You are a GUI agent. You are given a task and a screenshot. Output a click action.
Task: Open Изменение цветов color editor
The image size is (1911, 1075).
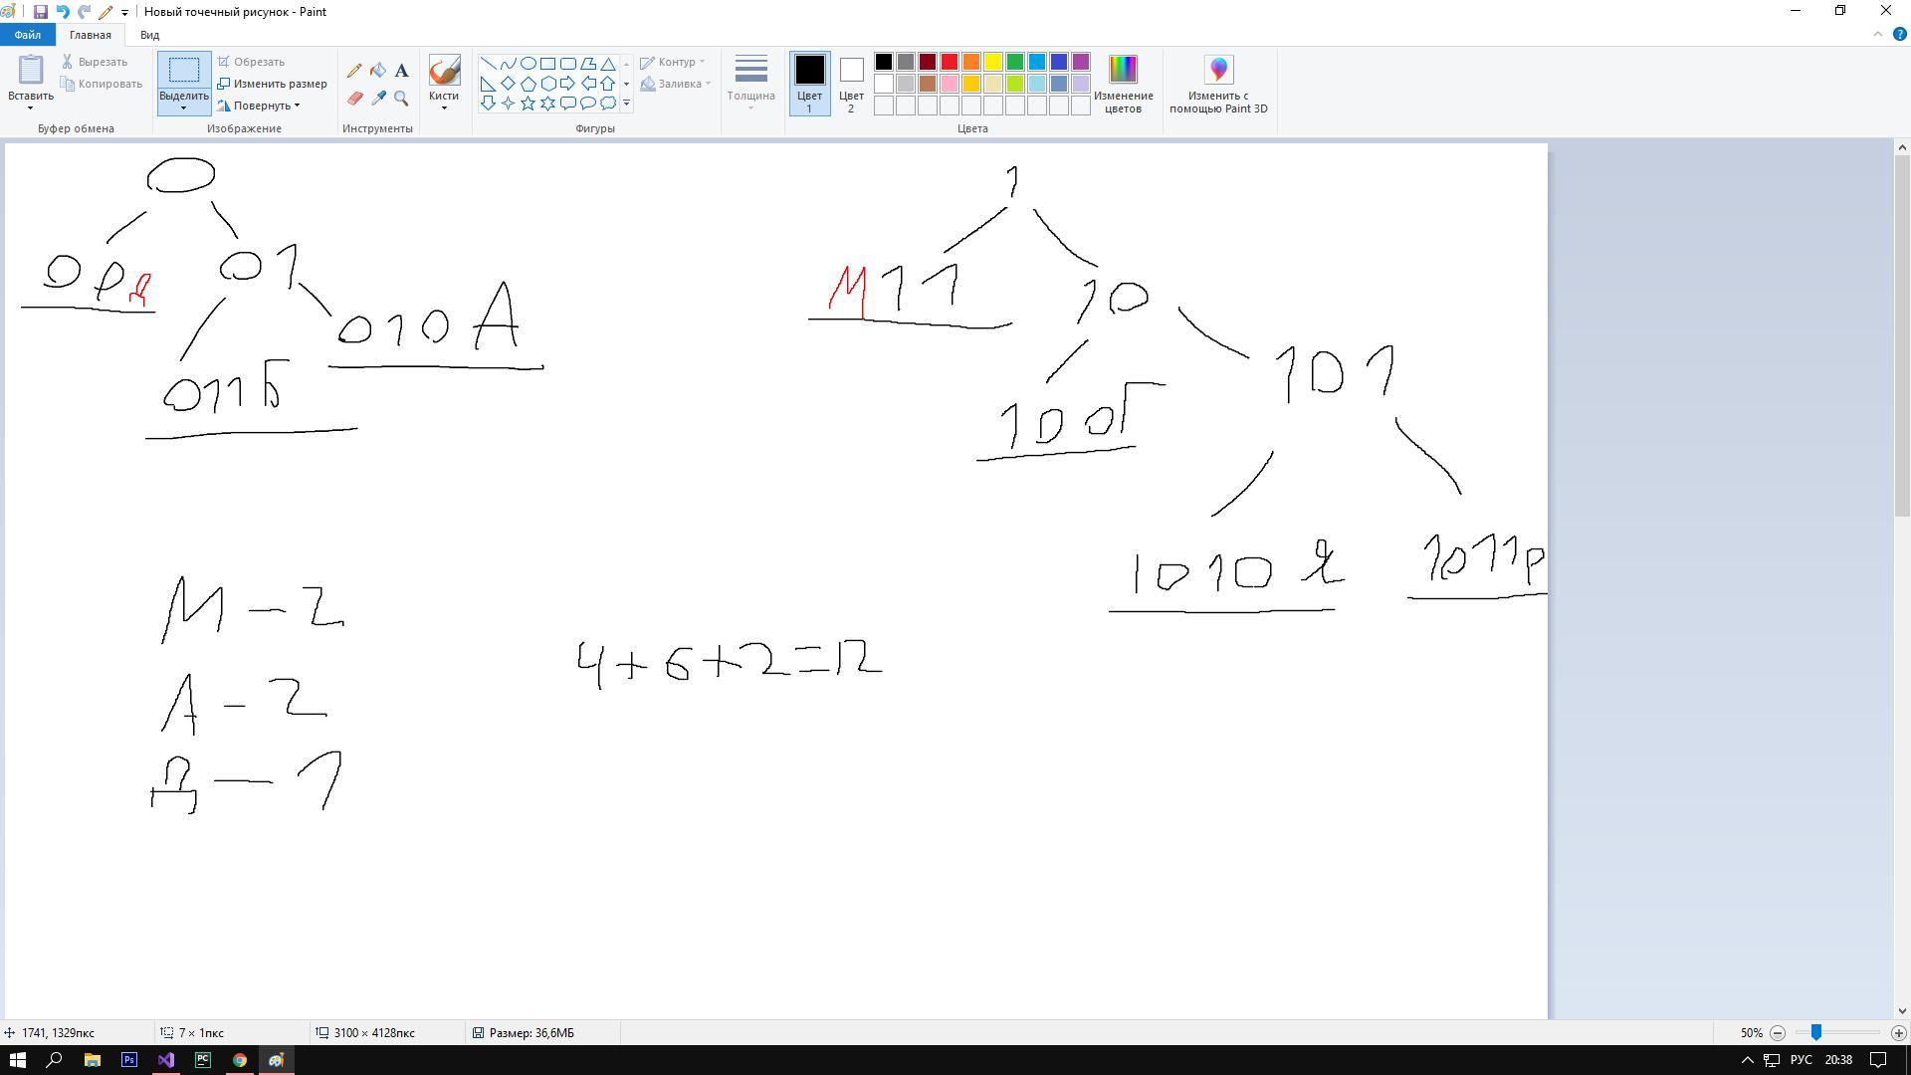pyautogui.click(x=1123, y=85)
